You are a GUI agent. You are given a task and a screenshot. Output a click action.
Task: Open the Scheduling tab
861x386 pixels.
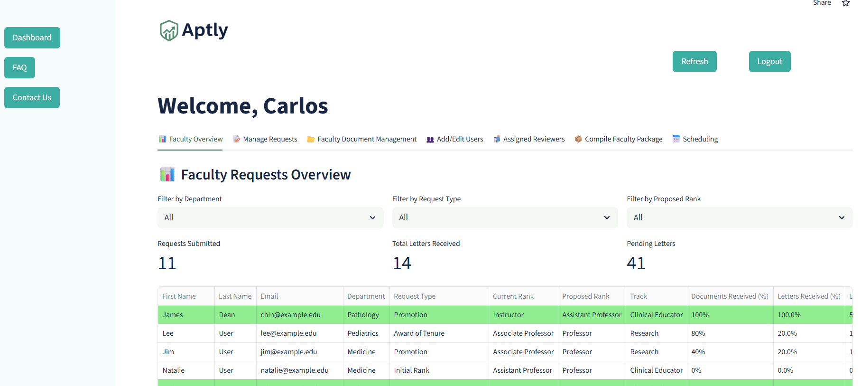tap(695, 139)
